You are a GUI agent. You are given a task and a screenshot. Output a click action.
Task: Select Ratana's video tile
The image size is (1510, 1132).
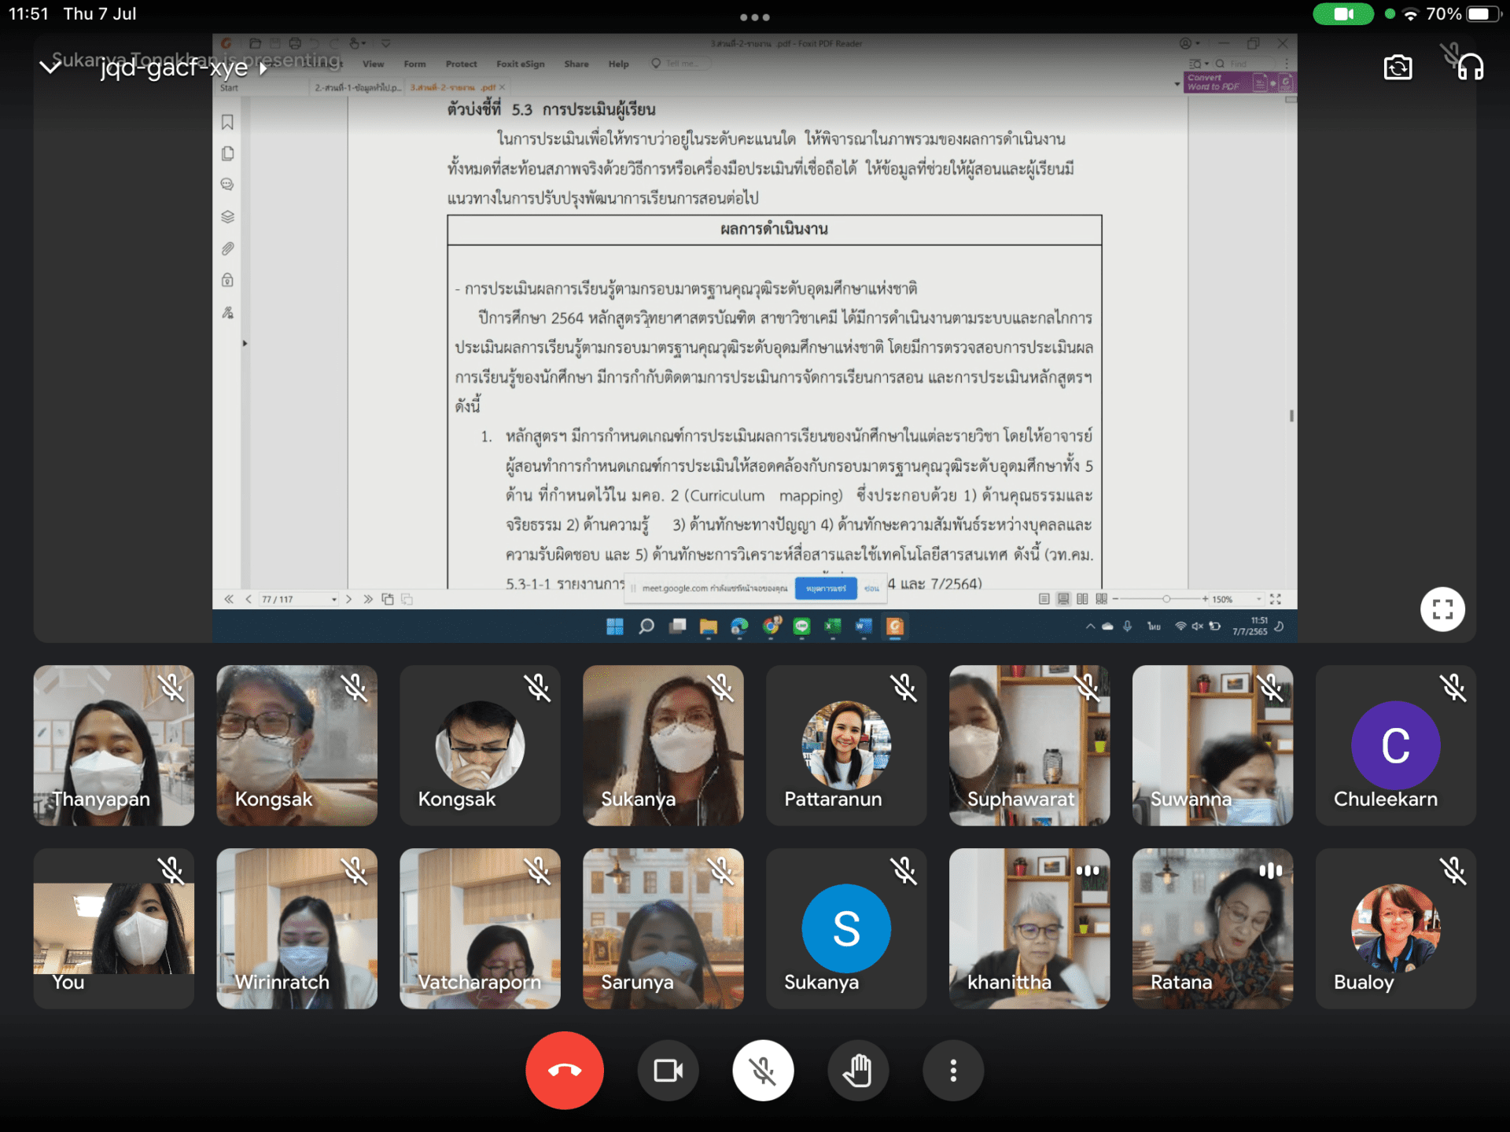click(1212, 928)
